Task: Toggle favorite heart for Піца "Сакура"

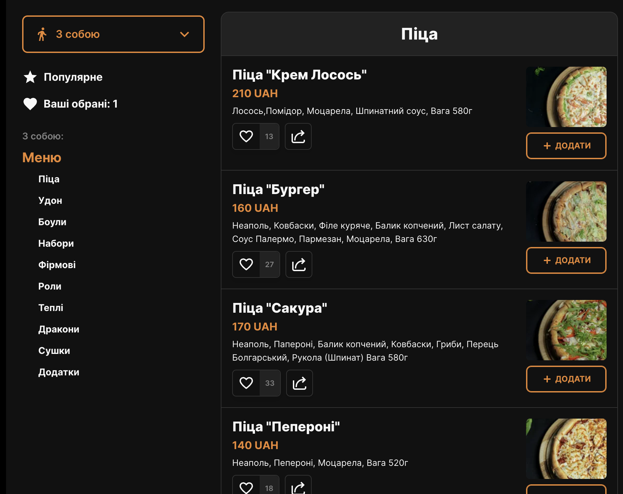Action: pyautogui.click(x=246, y=383)
